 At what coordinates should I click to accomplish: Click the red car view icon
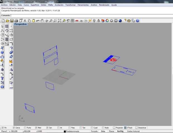coord(77,21)
